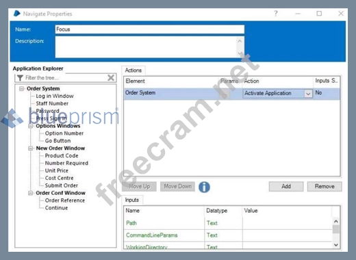Select Cost Centre tree item
The height and width of the screenshot is (260, 356).
tap(59, 178)
